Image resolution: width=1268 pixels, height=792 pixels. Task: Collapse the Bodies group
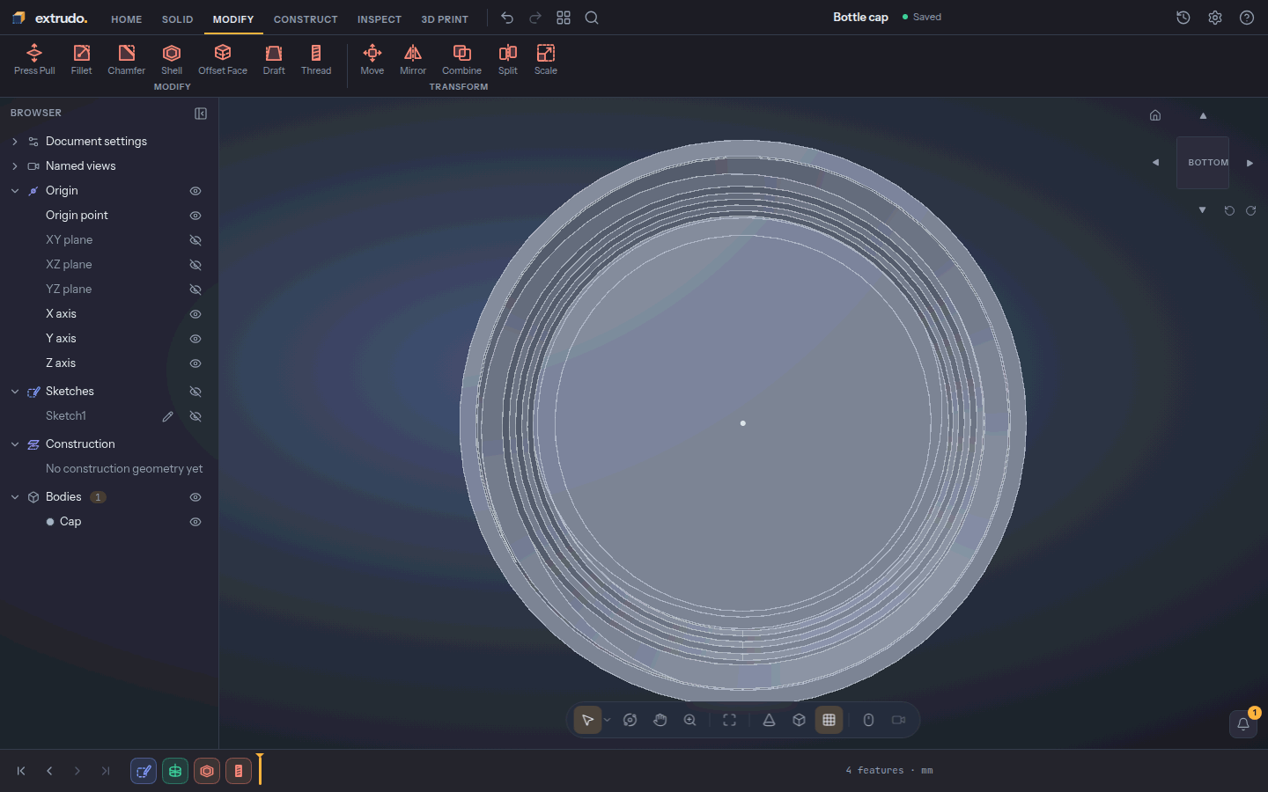(x=15, y=497)
